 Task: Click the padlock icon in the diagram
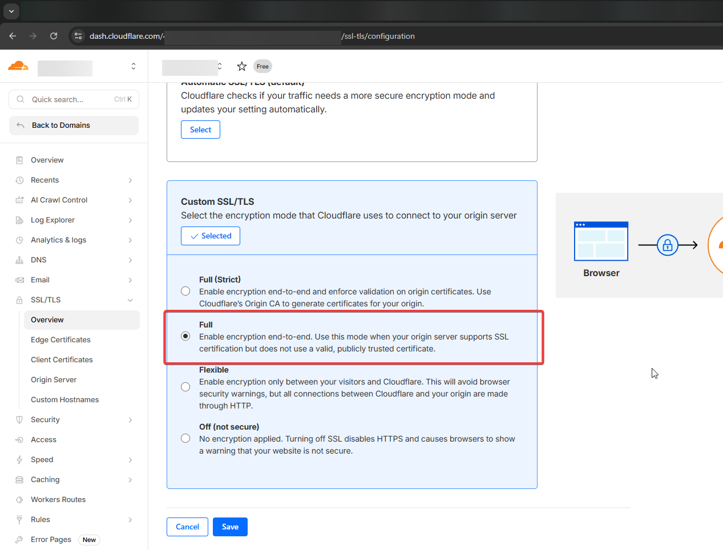(668, 245)
